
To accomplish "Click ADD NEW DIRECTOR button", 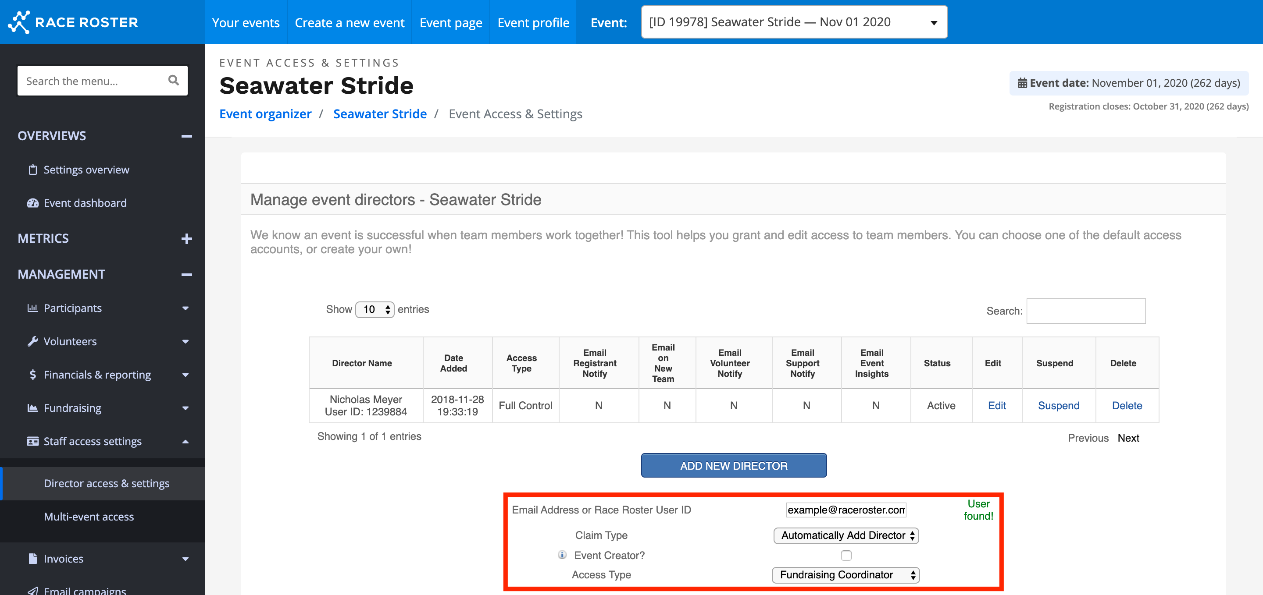I will pos(734,465).
